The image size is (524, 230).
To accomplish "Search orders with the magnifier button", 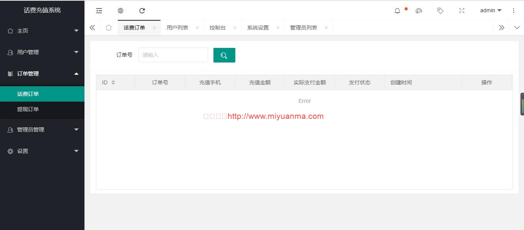I will pyautogui.click(x=224, y=55).
